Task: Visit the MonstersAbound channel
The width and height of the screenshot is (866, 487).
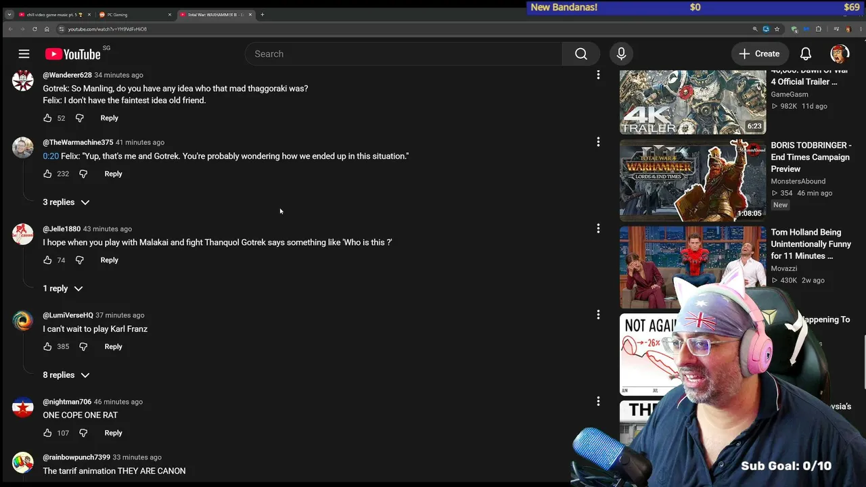Action: 798,181
